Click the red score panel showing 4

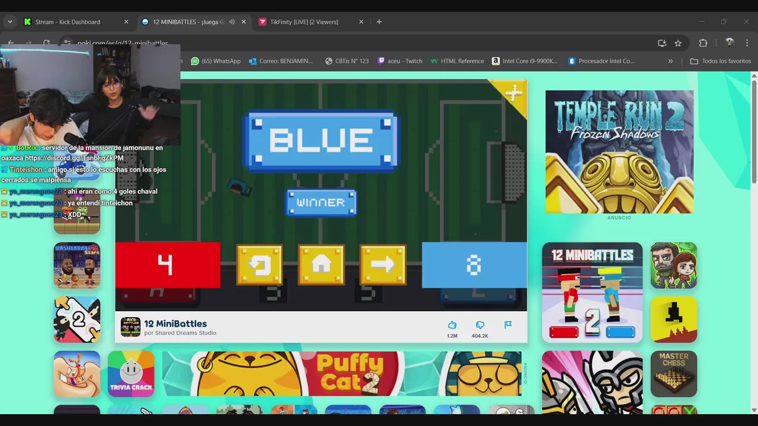[168, 265]
